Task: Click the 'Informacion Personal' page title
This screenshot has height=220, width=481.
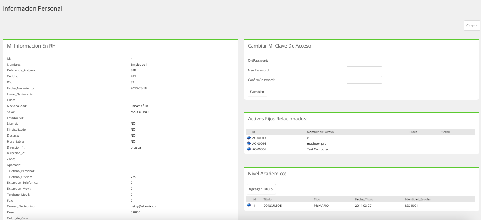Action: click(32, 8)
